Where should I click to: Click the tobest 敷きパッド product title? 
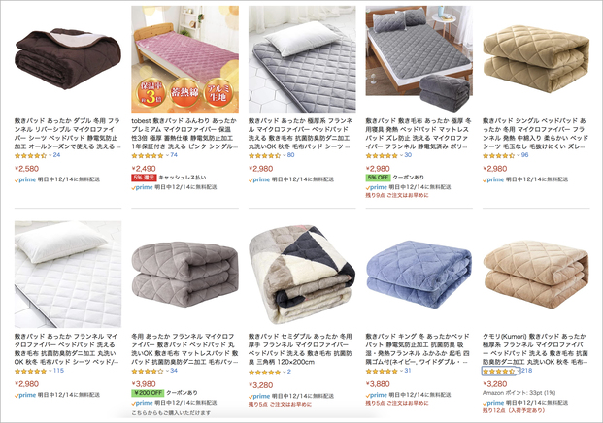[x=184, y=134]
